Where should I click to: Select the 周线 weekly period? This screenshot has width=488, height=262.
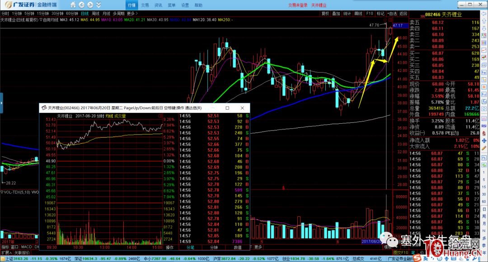pos(96,14)
